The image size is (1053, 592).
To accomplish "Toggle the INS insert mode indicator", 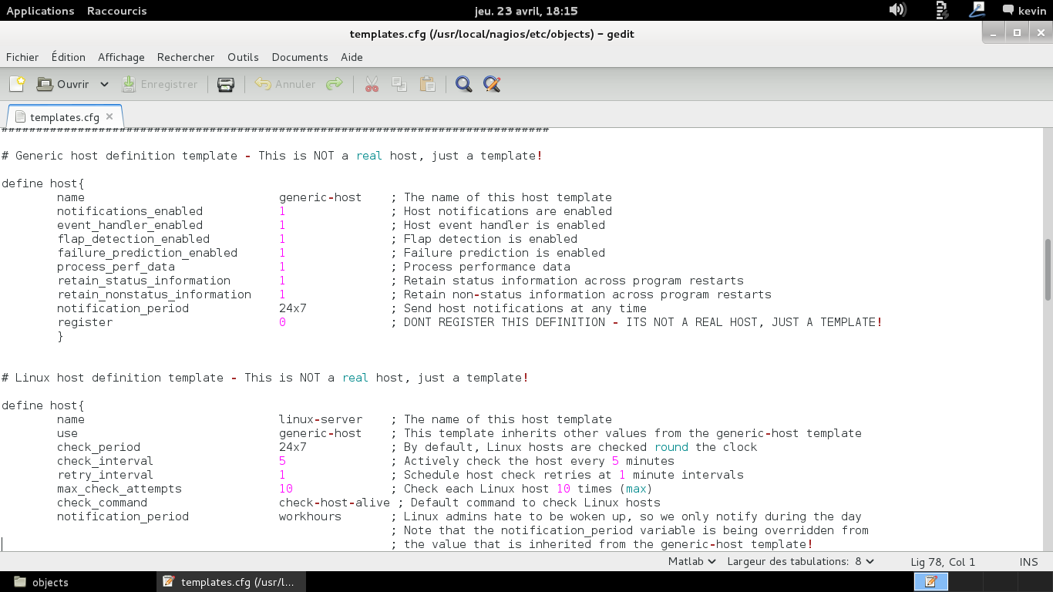I will pos(1028,562).
